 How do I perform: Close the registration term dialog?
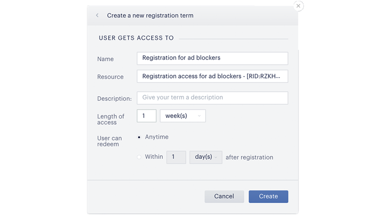[298, 6]
